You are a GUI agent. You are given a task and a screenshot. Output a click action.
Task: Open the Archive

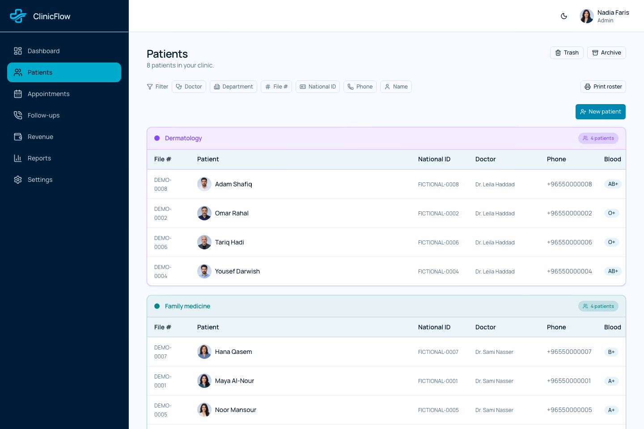(x=606, y=53)
